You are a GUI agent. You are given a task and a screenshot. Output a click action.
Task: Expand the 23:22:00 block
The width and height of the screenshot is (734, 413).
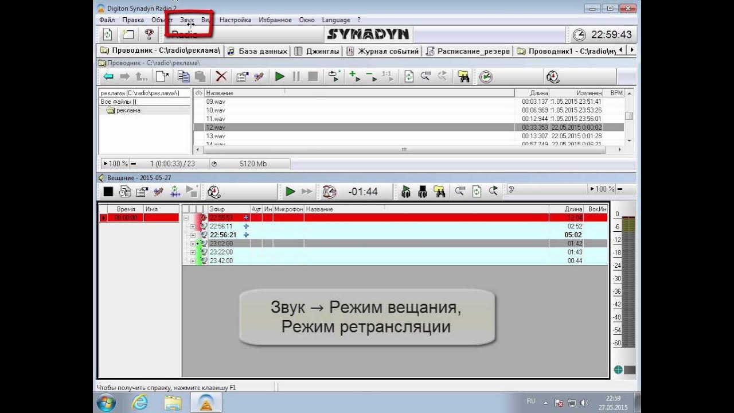193,252
